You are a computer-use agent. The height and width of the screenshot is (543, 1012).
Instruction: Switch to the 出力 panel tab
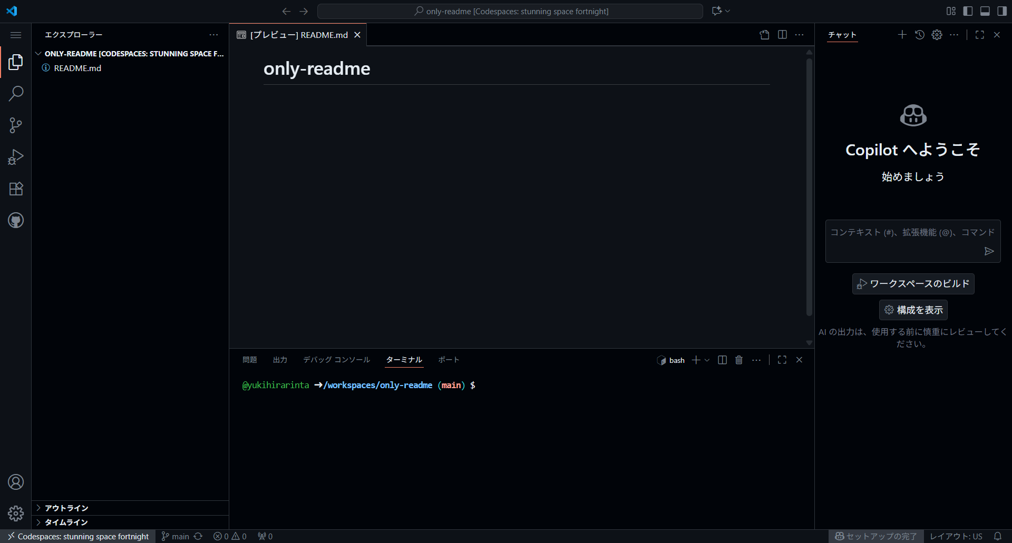280,360
